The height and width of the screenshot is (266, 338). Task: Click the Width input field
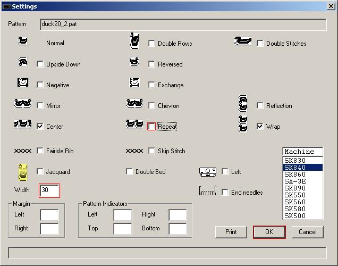[49, 190]
